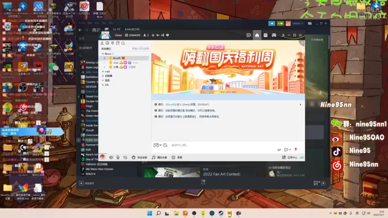Click the free speech mode button

tap(139, 157)
